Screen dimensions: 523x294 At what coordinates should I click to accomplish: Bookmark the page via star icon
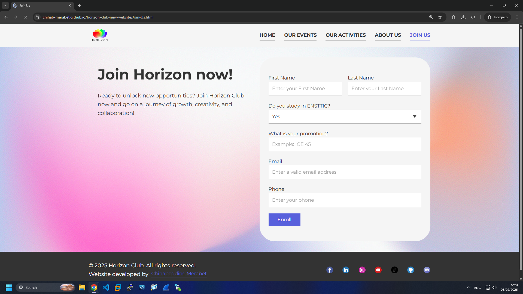pos(440,17)
